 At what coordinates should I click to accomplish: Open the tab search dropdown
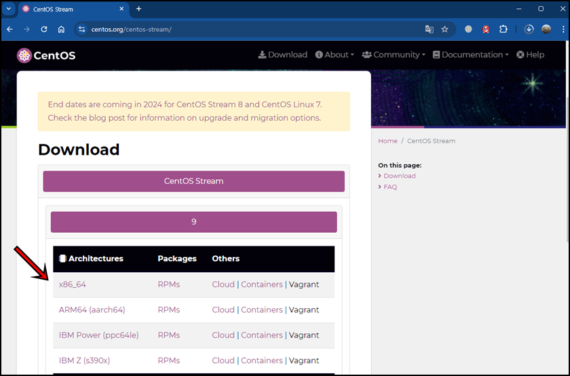click(x=9, y=9)
